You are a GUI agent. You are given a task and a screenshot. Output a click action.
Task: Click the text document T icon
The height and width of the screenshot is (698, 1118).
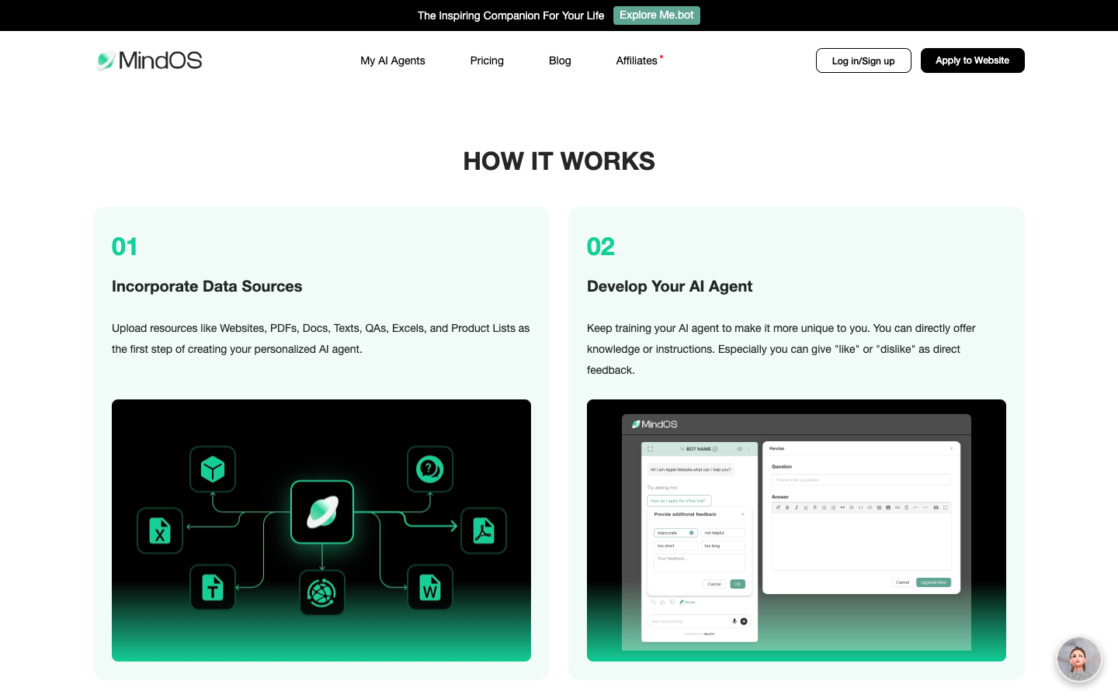coord(213,587)
